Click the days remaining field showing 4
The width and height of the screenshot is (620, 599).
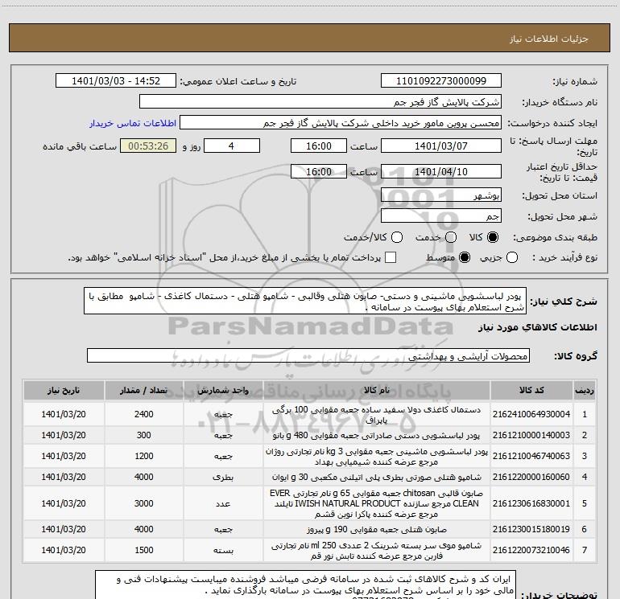(232, 146)
